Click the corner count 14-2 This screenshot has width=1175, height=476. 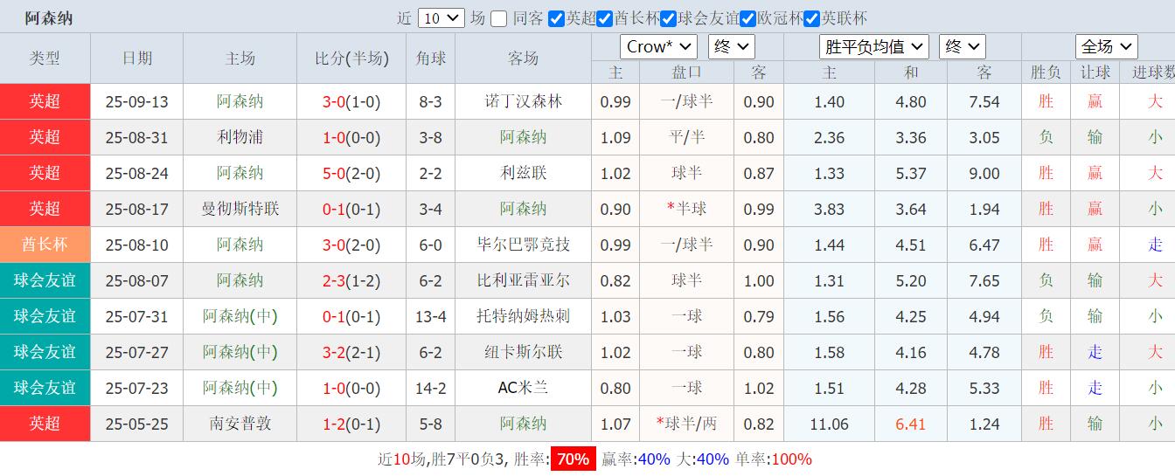(430, 389)
